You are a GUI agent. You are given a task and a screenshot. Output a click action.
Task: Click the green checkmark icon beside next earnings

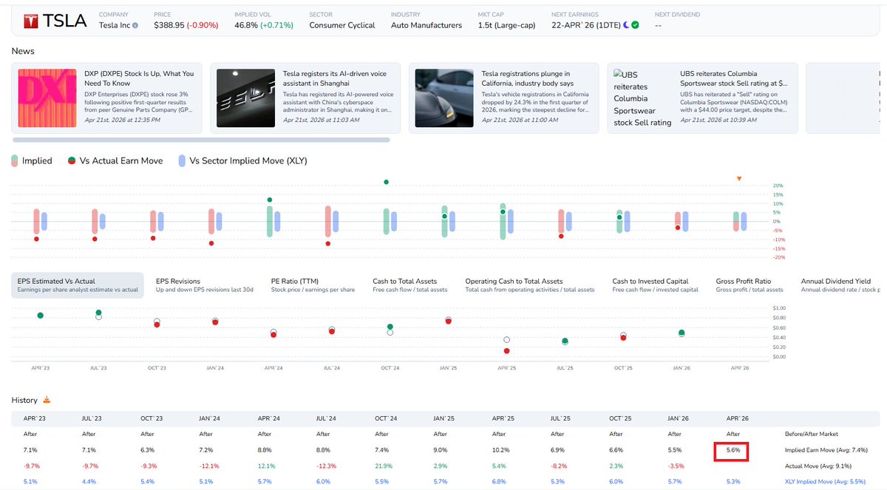pos(636,25)
